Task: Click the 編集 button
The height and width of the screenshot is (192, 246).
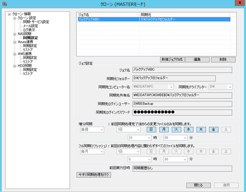Action: [198, 60]
